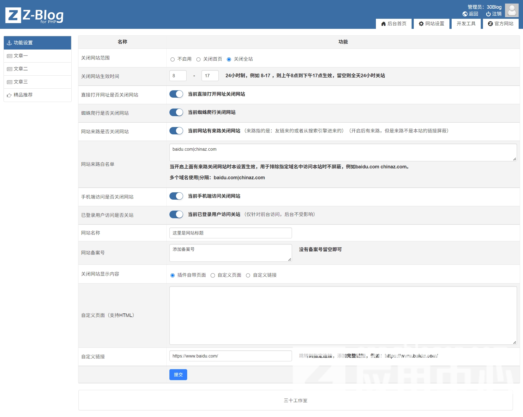This screenshot has width=523, height=417.
Task: Open 精品推荐 with thumbs-up icon
Action: coord(9,95)
